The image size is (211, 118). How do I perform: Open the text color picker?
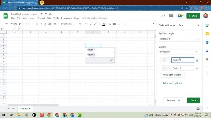[104, 24]
